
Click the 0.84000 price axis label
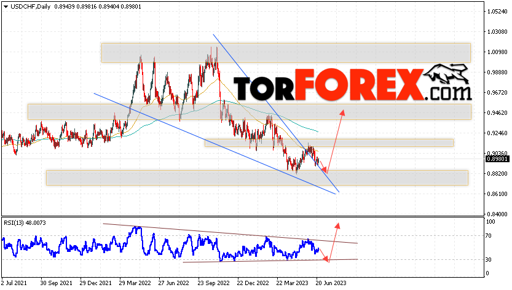coord(498,214)
